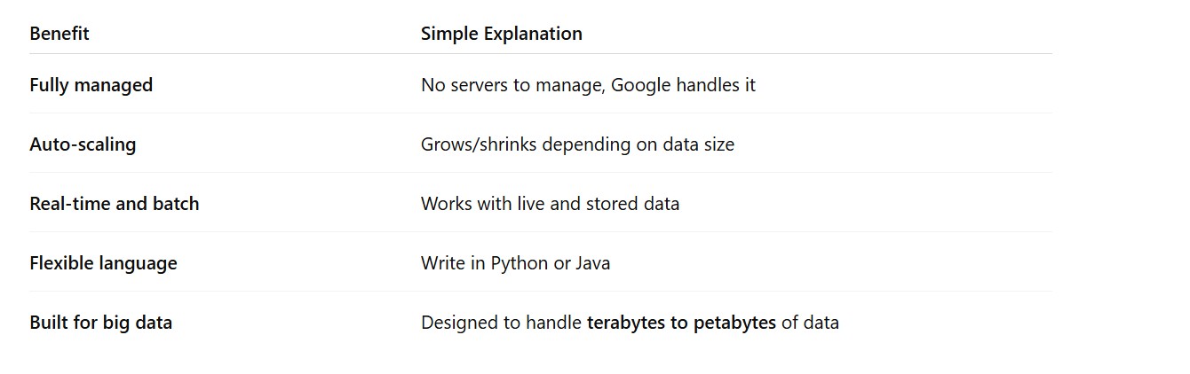
Task: Click the "Simple Explanation" column header
Action: [501, 34]
